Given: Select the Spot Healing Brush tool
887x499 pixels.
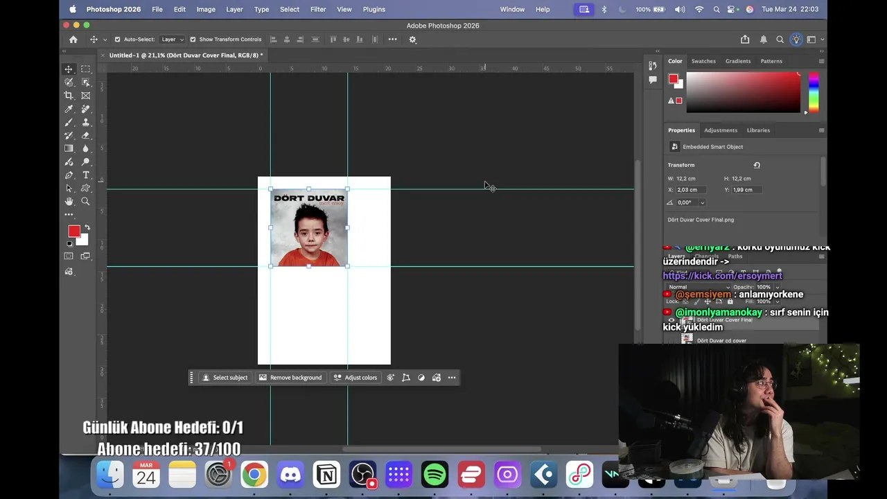Looking at the screenshot, I should 86,109.
